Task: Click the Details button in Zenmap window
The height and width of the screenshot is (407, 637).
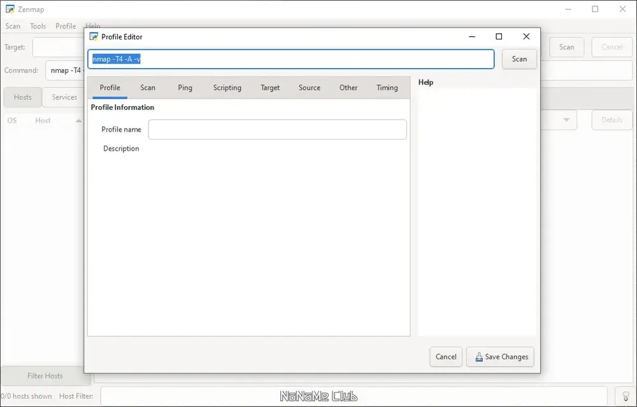Action: point(612,120)
